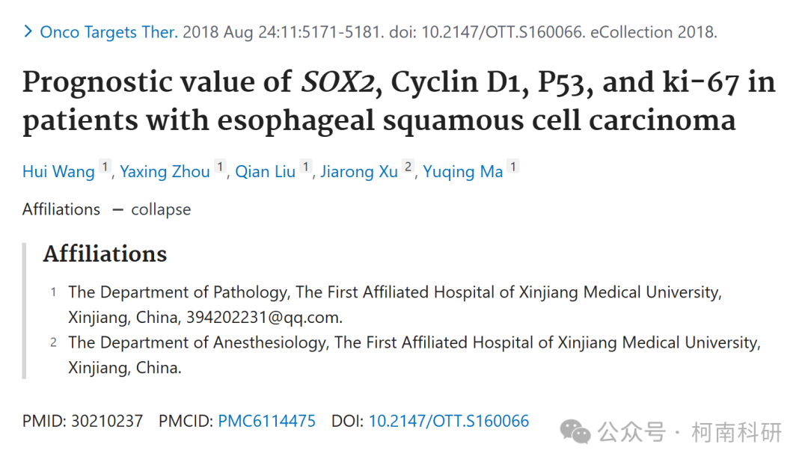Click the article title heading
808x465 pixels.
click(x=399, y=101)
